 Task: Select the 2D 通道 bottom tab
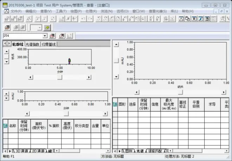[x=38, y=151]
